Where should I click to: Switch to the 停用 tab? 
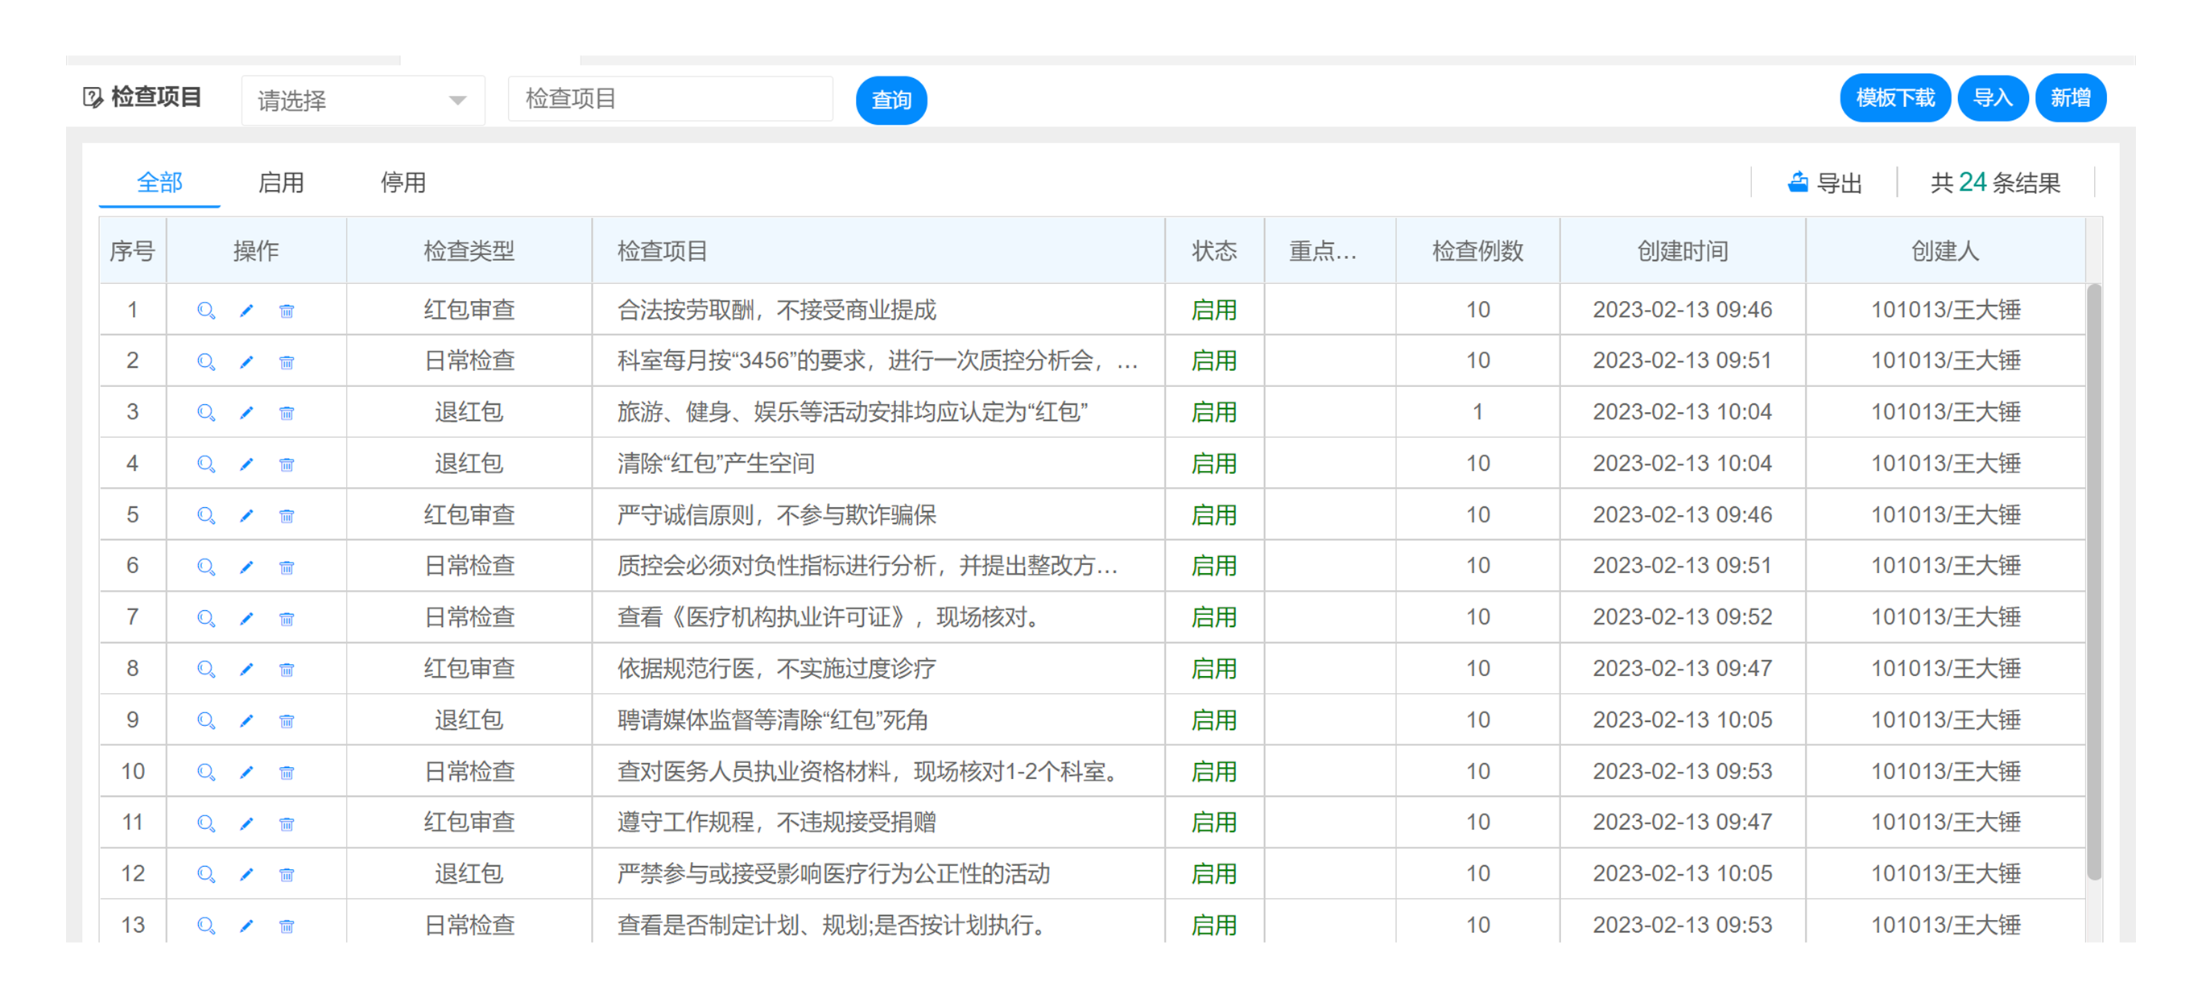coord(403,182)
